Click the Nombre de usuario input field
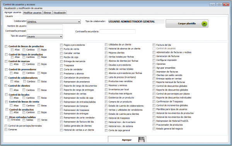Image resolution: width=232 pixels, height=146 pixels. [x=45, y=27]
